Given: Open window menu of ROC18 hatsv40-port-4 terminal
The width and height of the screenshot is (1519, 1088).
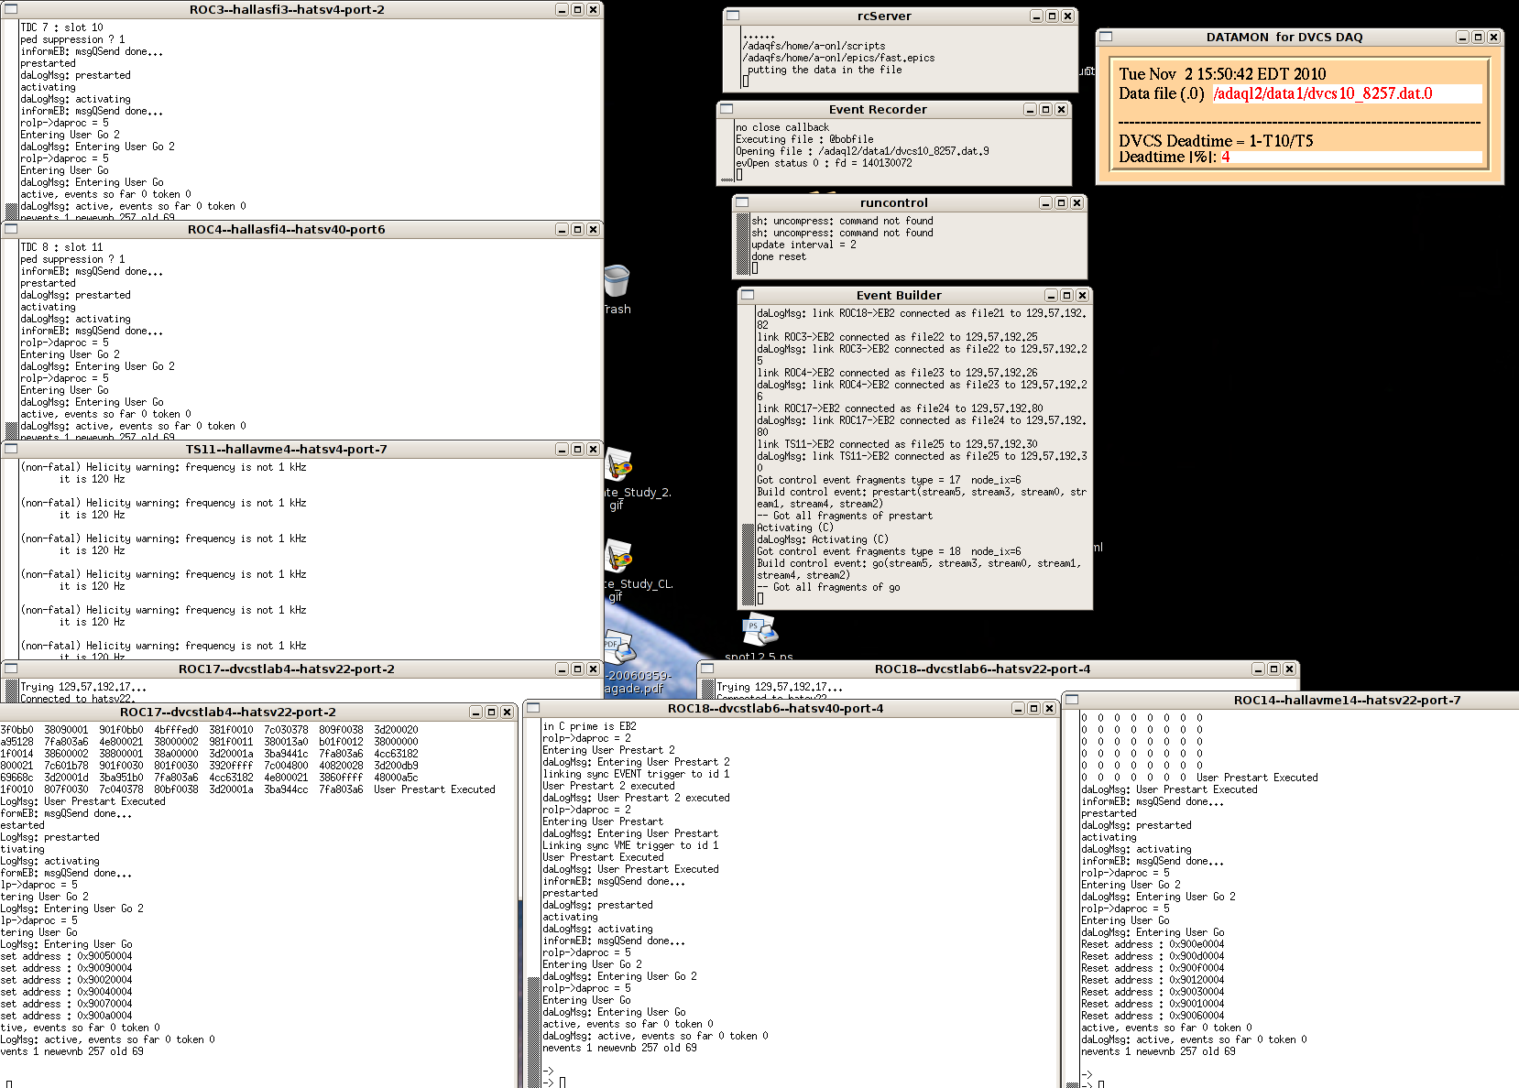Looking at the screenshot, I should click(533, 708).
